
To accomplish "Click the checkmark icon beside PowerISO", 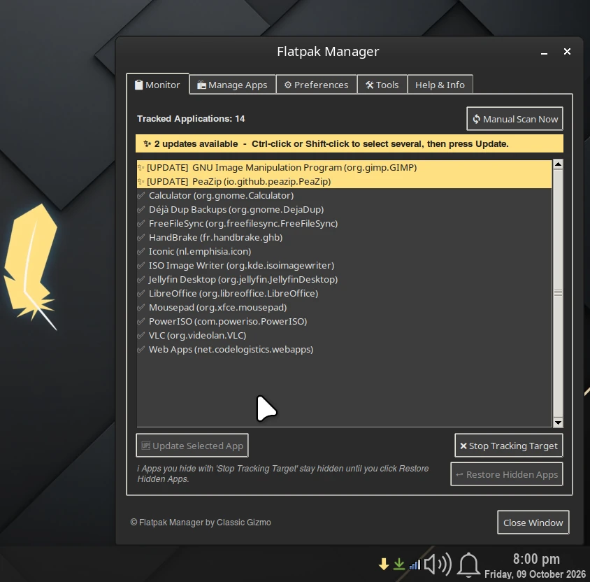I will 141,321.
